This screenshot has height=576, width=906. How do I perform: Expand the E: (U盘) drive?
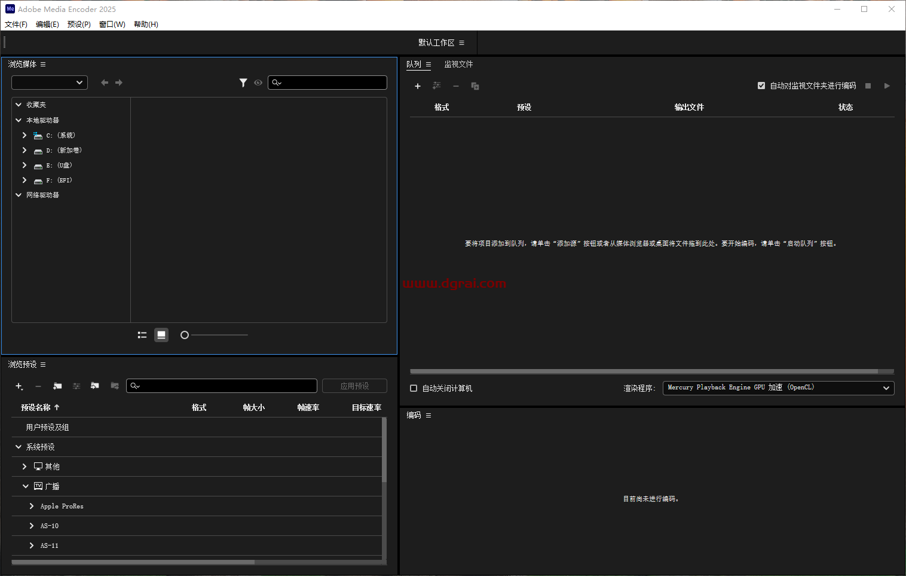(25, 165)
